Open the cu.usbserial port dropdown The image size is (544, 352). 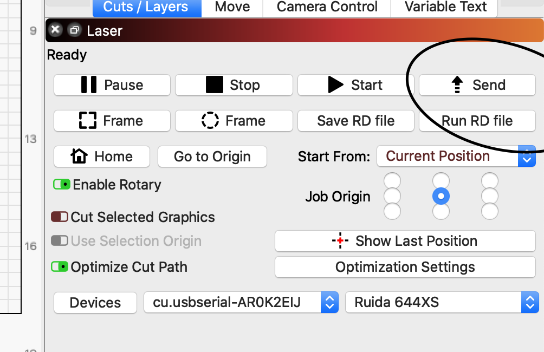coord(241,302)
